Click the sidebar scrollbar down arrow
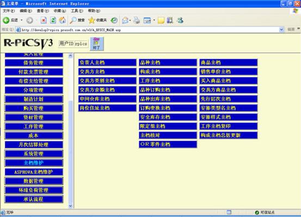 coord(70,206)
